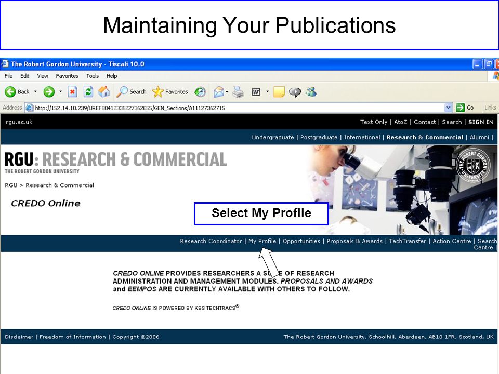Click the page icon in the address bar
The height and width of the screenshot is (374, 499).
click(x=29, y=108)
